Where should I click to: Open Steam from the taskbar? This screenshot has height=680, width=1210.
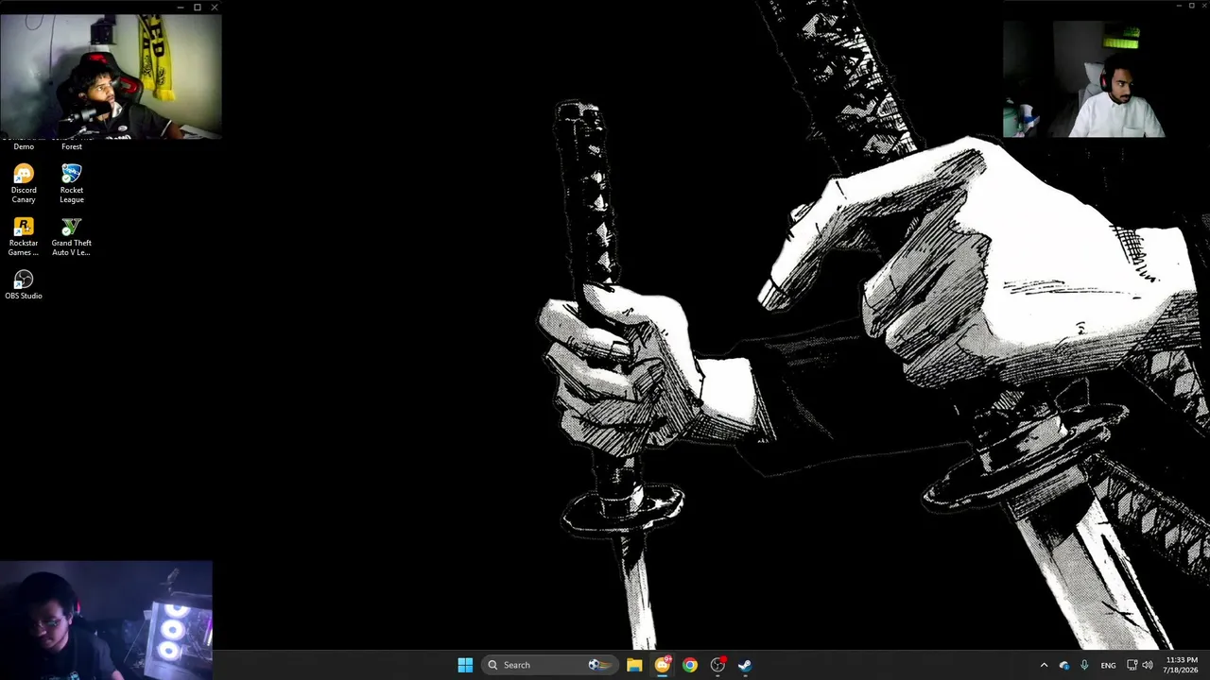(x=745, y=665)
